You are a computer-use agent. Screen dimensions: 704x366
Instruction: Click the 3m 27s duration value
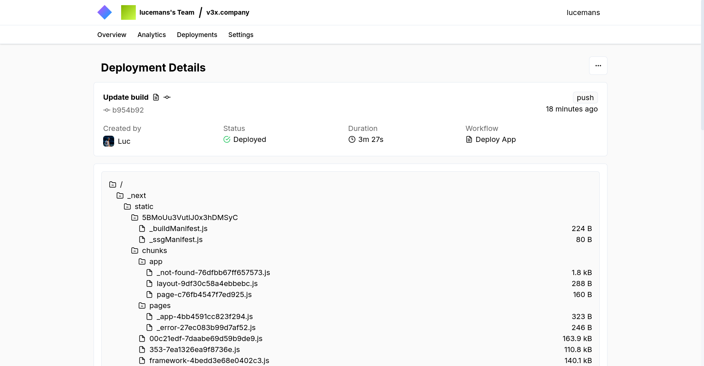pyautogui.click(x=371, y=139)
